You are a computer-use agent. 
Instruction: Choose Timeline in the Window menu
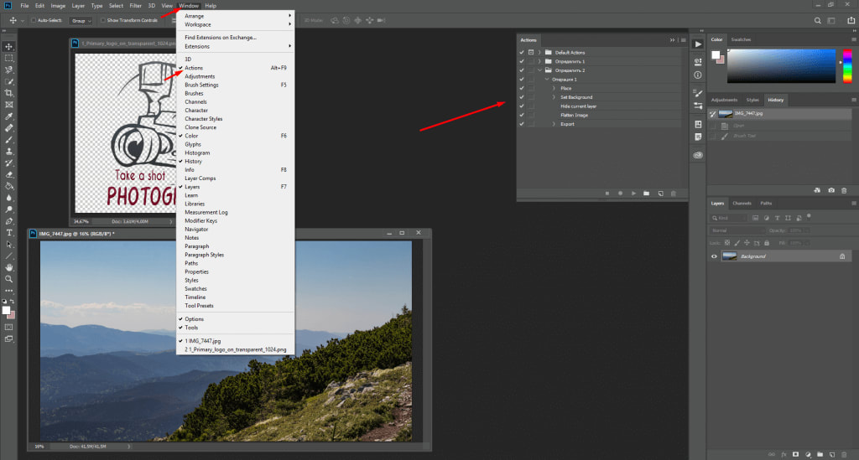pyautogui.click(x=236, y=297)
